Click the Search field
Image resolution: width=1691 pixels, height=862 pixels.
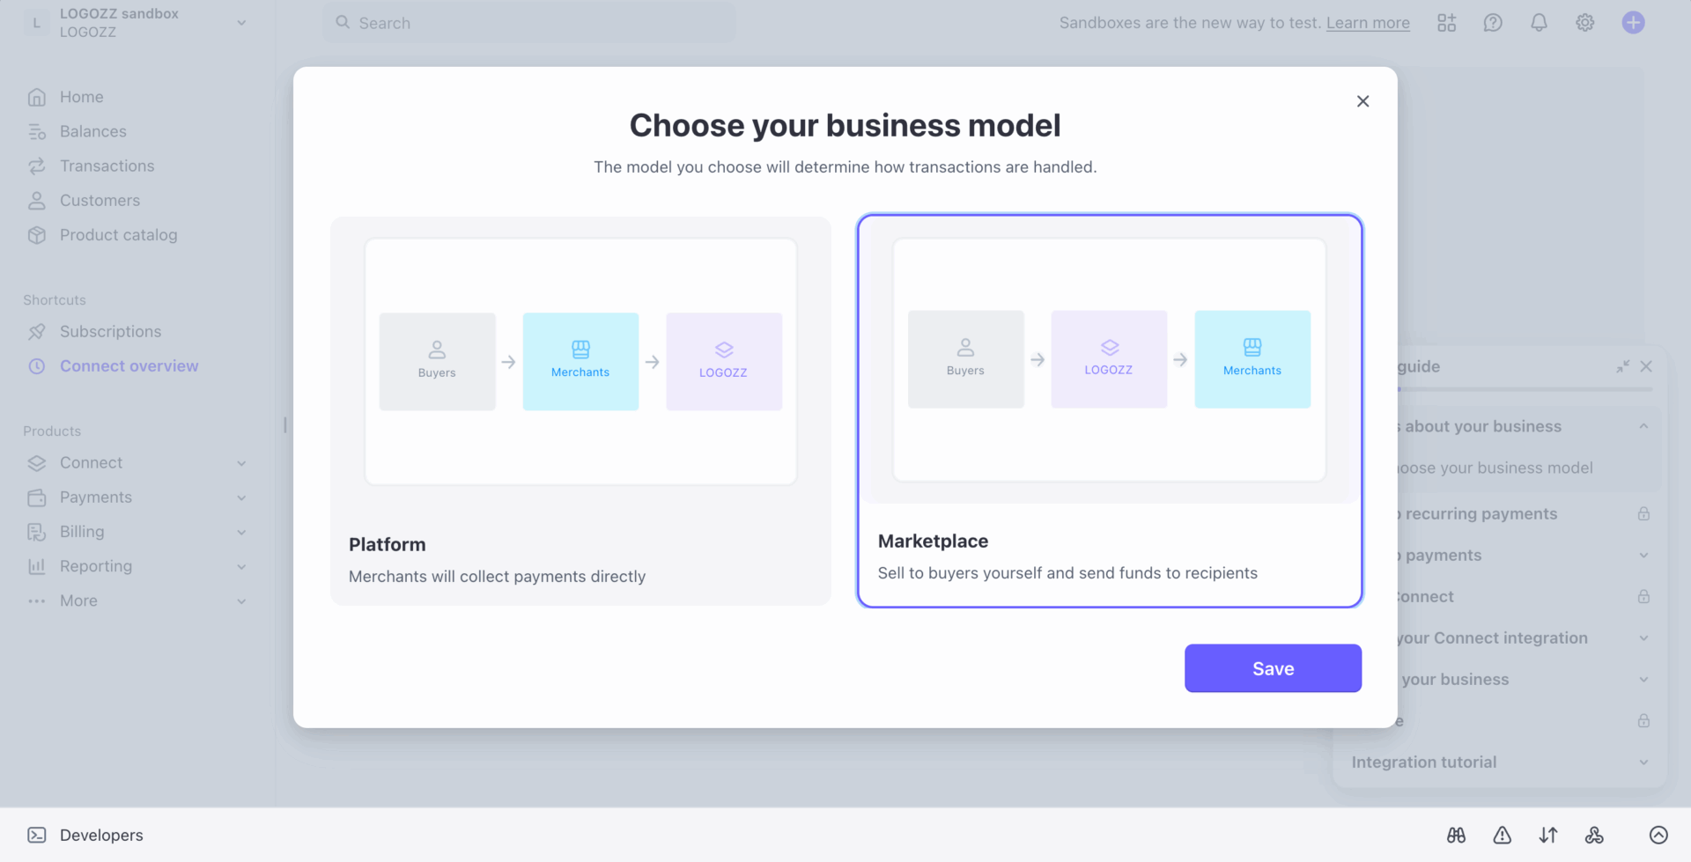tap(528, 22)
